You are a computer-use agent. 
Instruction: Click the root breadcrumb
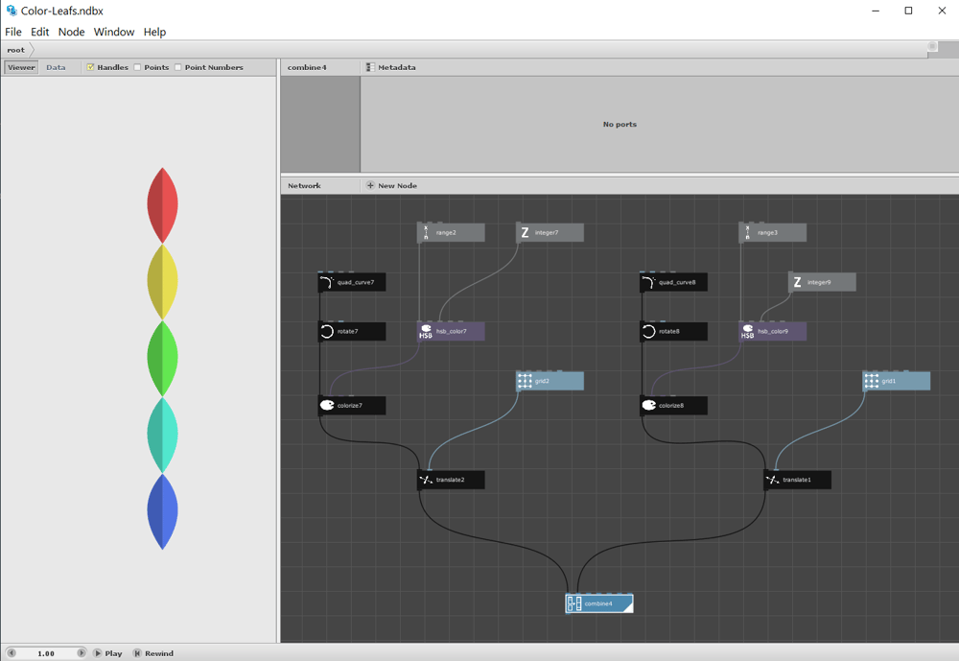(16, 50)
